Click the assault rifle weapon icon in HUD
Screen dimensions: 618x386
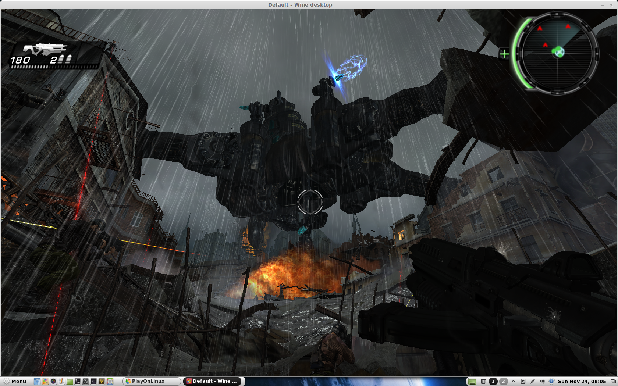(45, 49)
